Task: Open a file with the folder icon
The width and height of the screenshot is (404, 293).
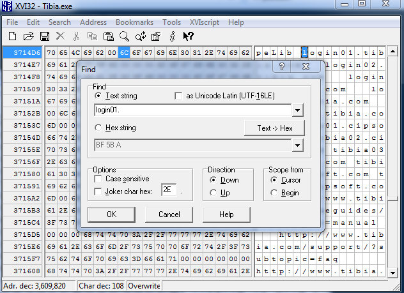Action: coord(28,36)
